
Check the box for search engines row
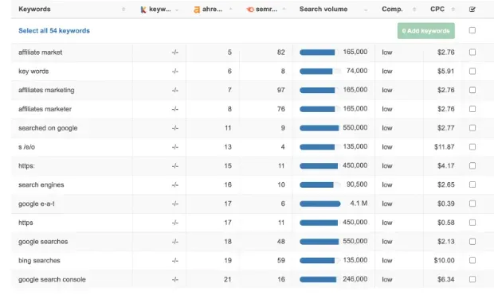(472, 184)
